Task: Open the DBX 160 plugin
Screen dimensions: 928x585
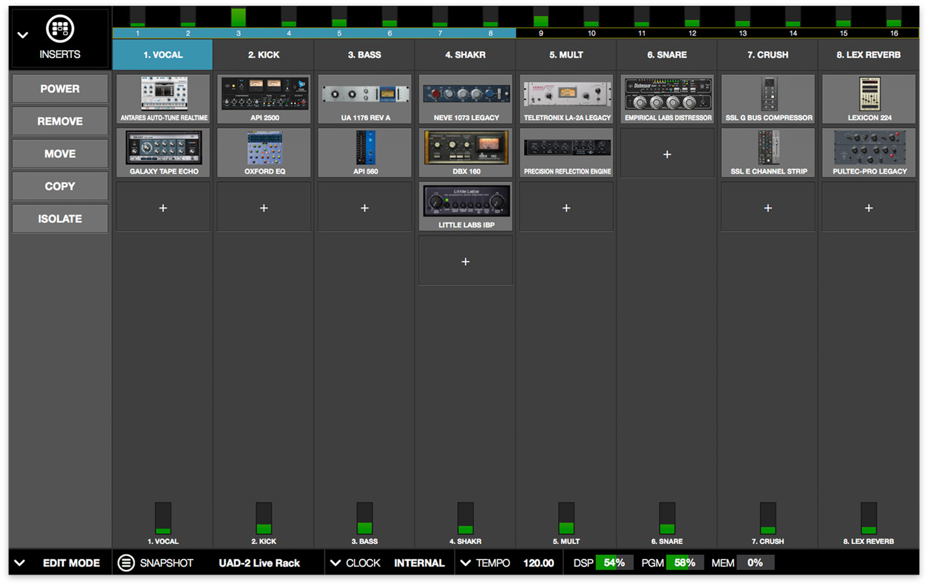Action: [466, 153]
